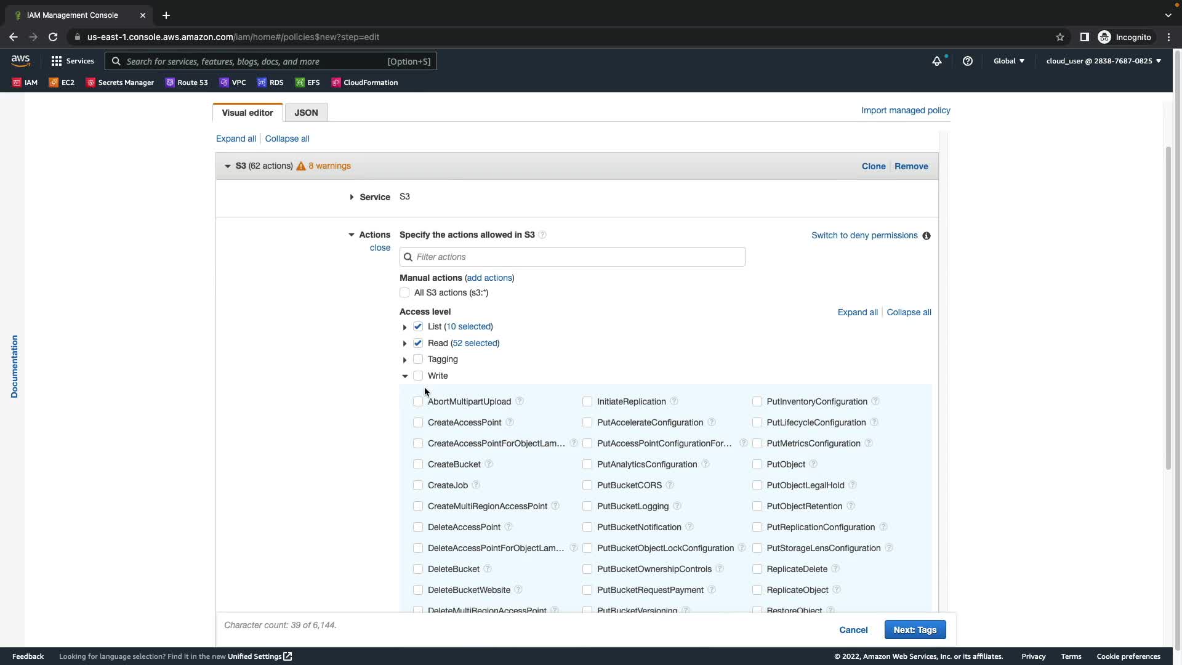Enable the All S3 actions checkbox

[x=404, y=292]
